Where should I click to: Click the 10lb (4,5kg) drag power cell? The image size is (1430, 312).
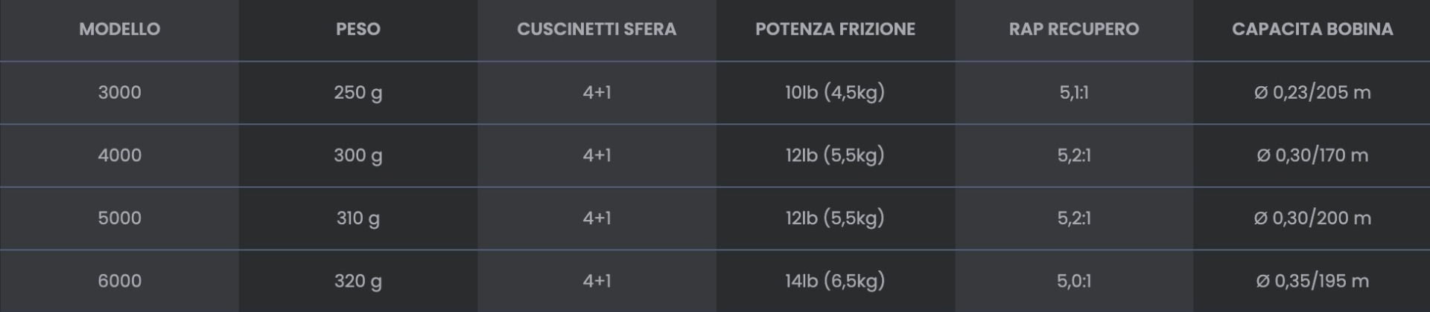click(x=835, y=92)
